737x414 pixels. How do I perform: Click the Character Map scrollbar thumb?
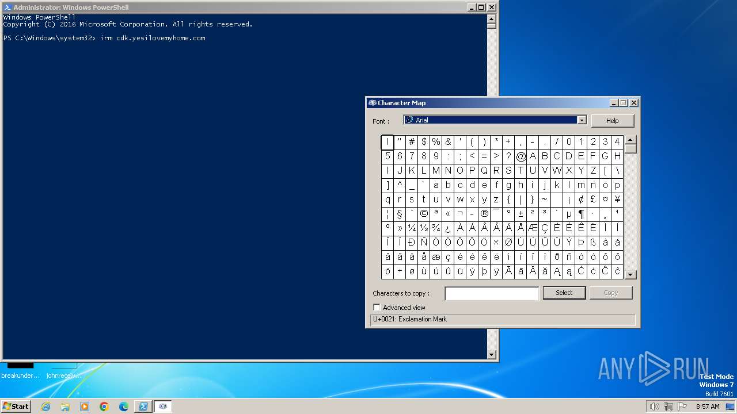pyautogui.click(x=630, y=149)
